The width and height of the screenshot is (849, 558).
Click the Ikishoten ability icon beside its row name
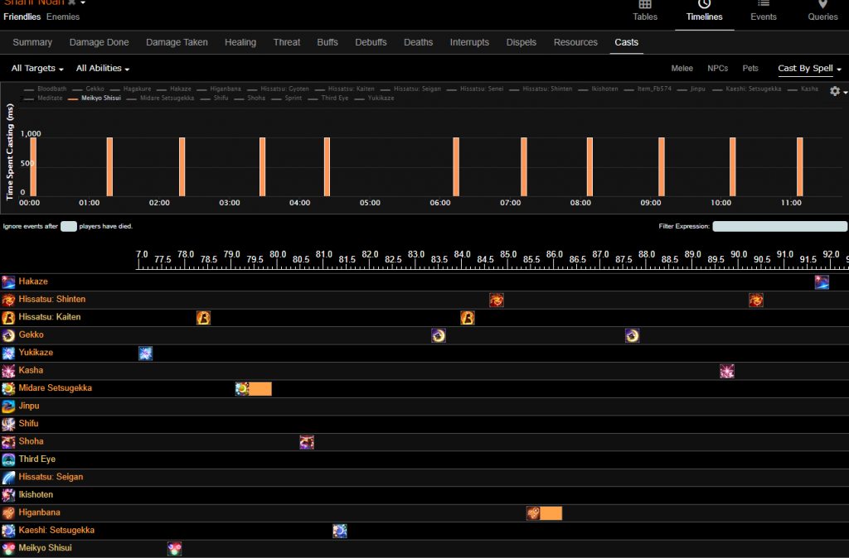(x=8, y=495)
